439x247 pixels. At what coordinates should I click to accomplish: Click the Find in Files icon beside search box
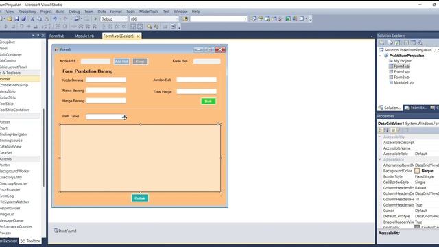point(185,19)
